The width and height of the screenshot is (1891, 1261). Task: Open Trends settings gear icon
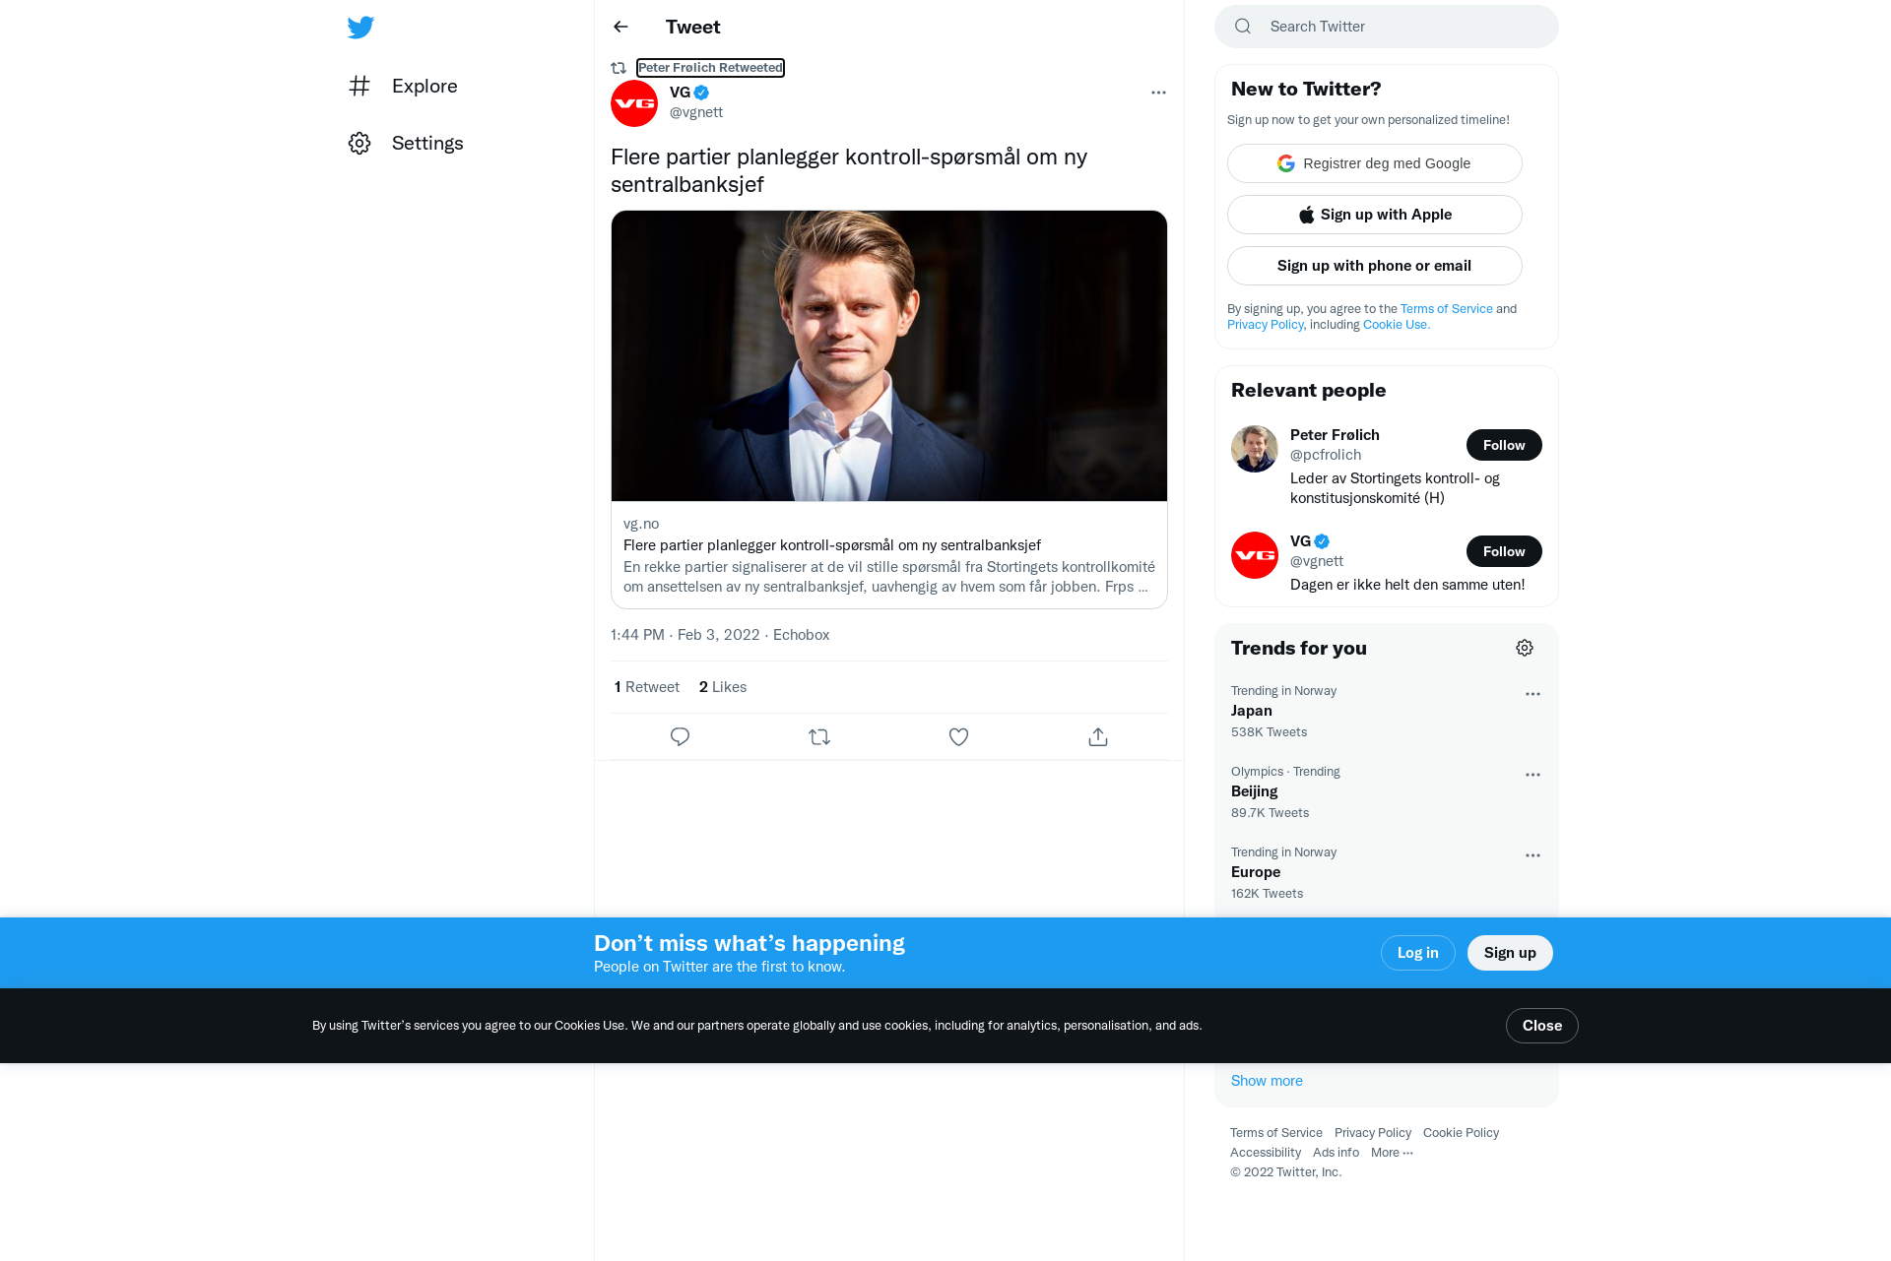point(1525,648)
